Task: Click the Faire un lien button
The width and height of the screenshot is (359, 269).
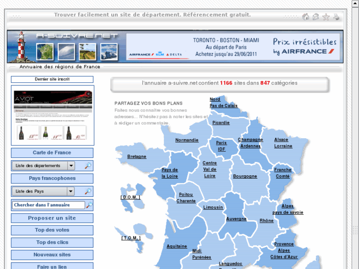Action: pyautogui.click(x=52, y=266)
